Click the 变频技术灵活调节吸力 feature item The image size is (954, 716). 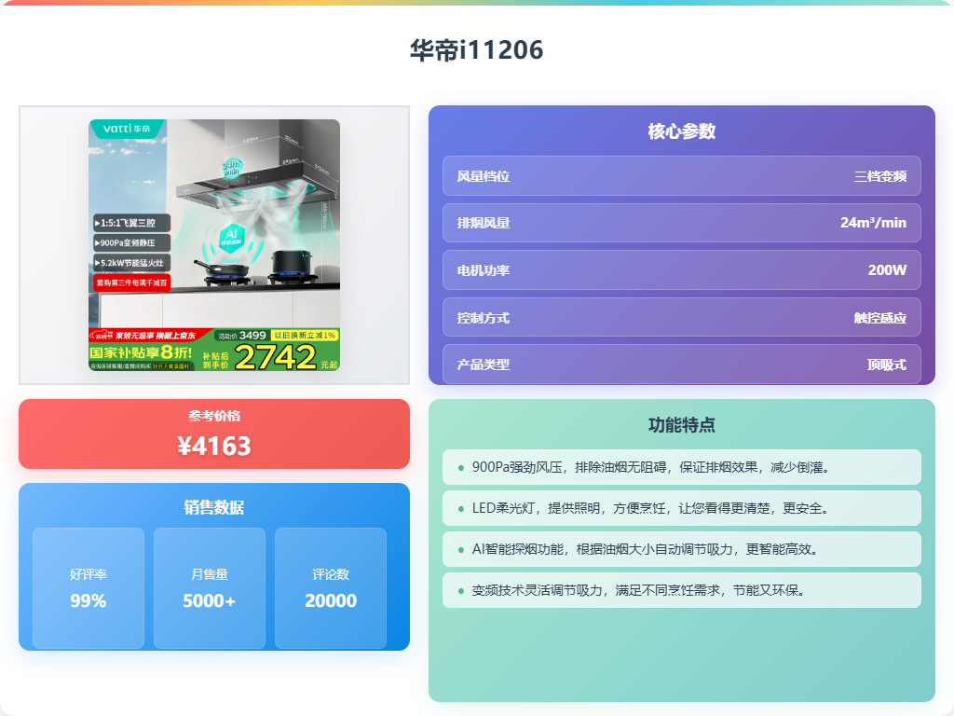pos(681,590)
